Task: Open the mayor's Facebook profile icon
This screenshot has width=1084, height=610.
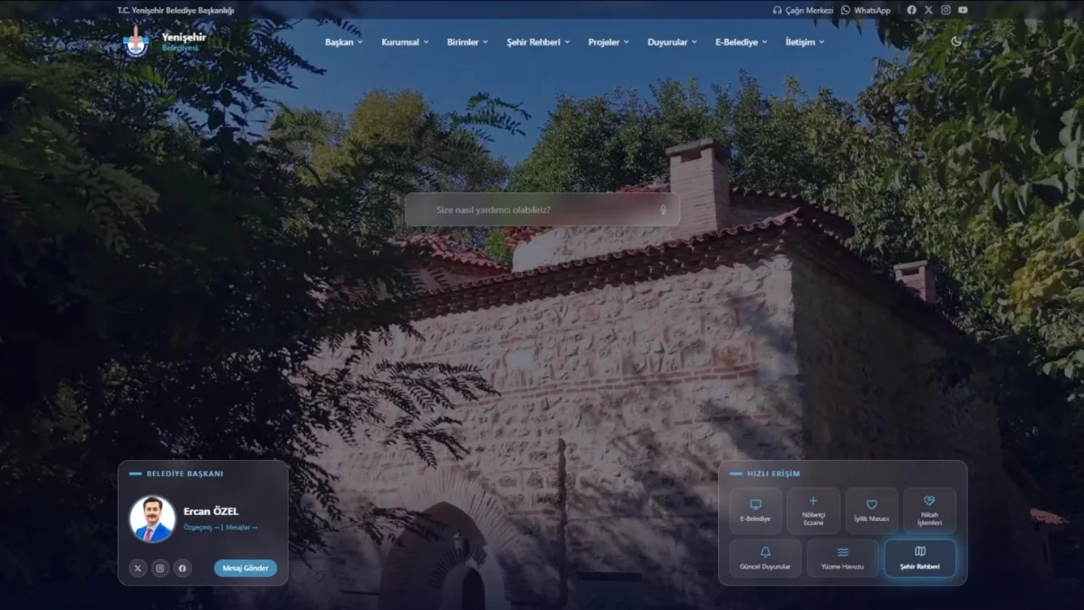Action: click(x=182, y=568)
